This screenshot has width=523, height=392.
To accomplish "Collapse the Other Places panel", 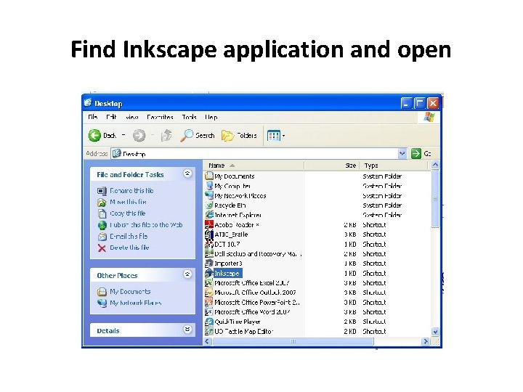I will point(187,274).
